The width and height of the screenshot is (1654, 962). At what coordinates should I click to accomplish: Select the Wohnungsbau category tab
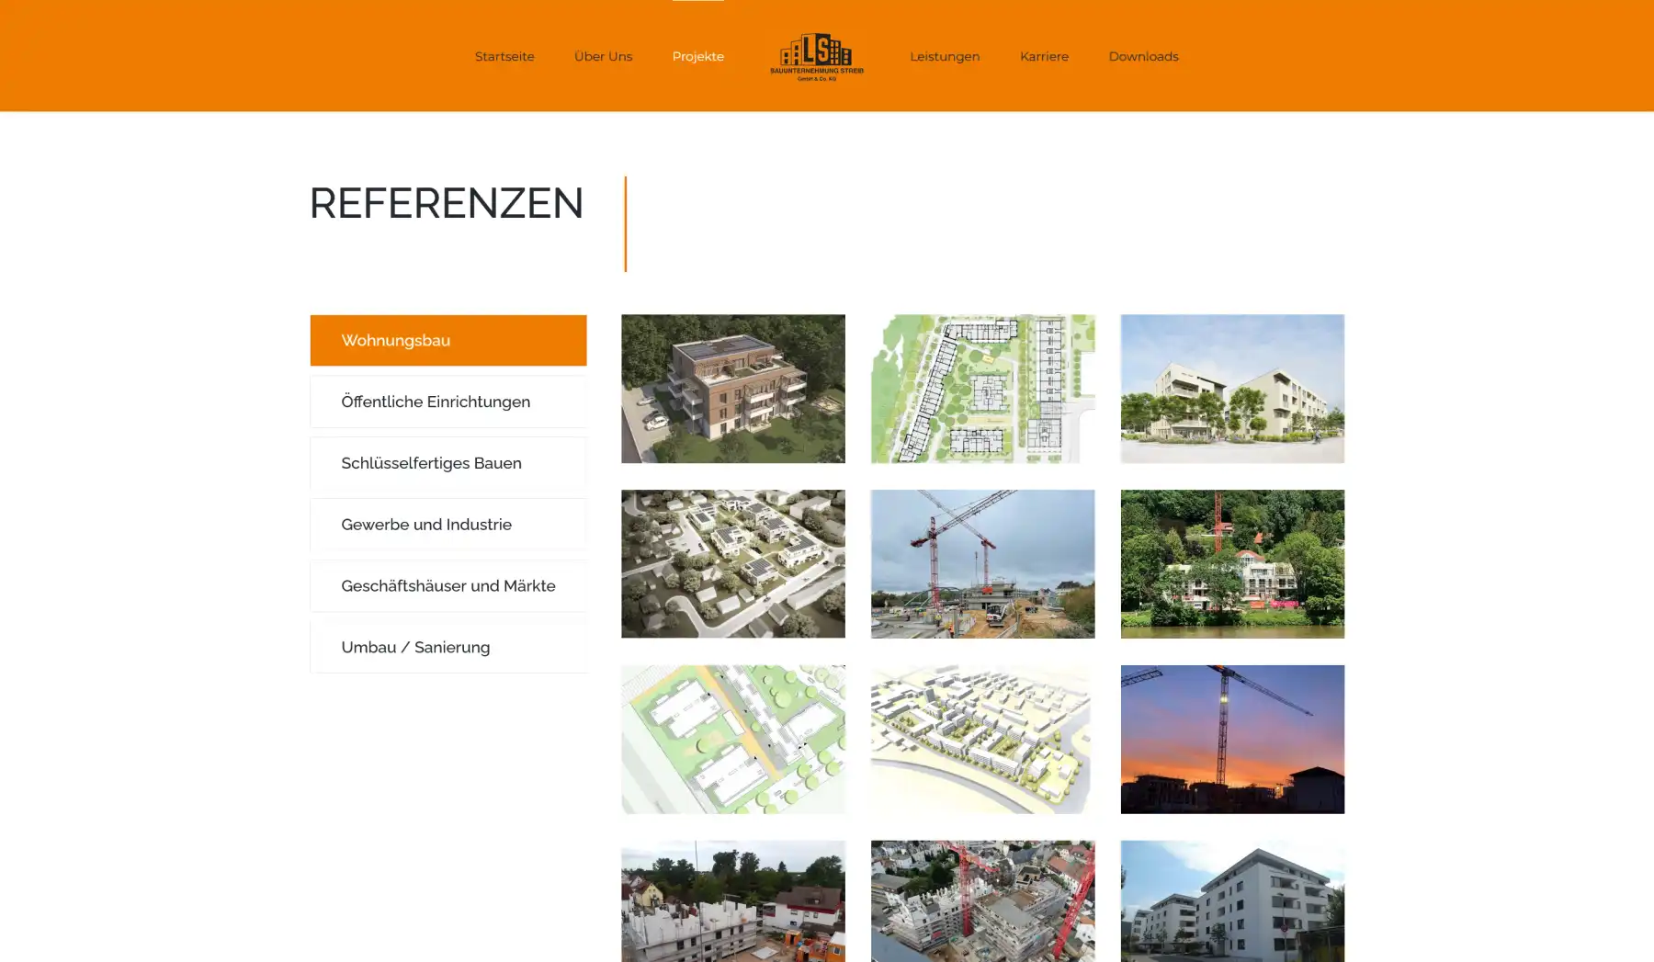click(x=447, y=340)
